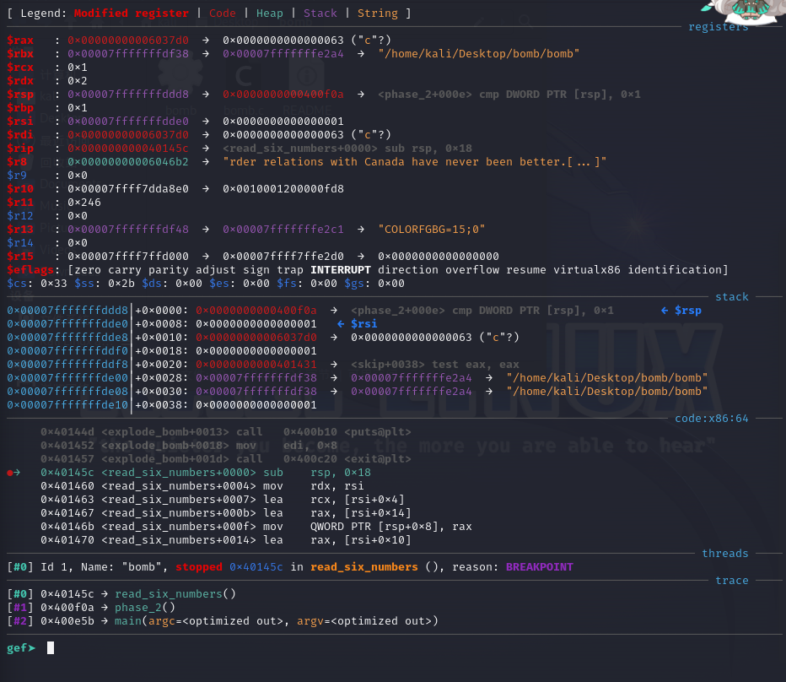Viewport: 786px width, 682px height.
Task: Click the $rax register name
Action: click(20, 40)
